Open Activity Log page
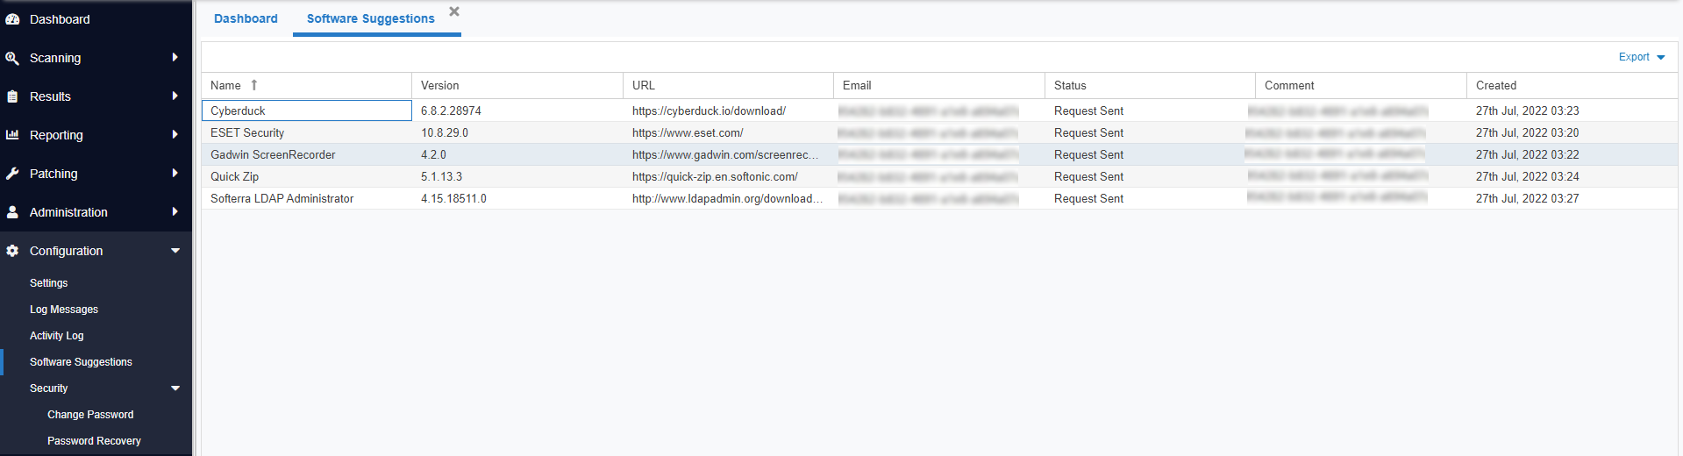This screenshot has height=456, width=1683. pos(57,336)
